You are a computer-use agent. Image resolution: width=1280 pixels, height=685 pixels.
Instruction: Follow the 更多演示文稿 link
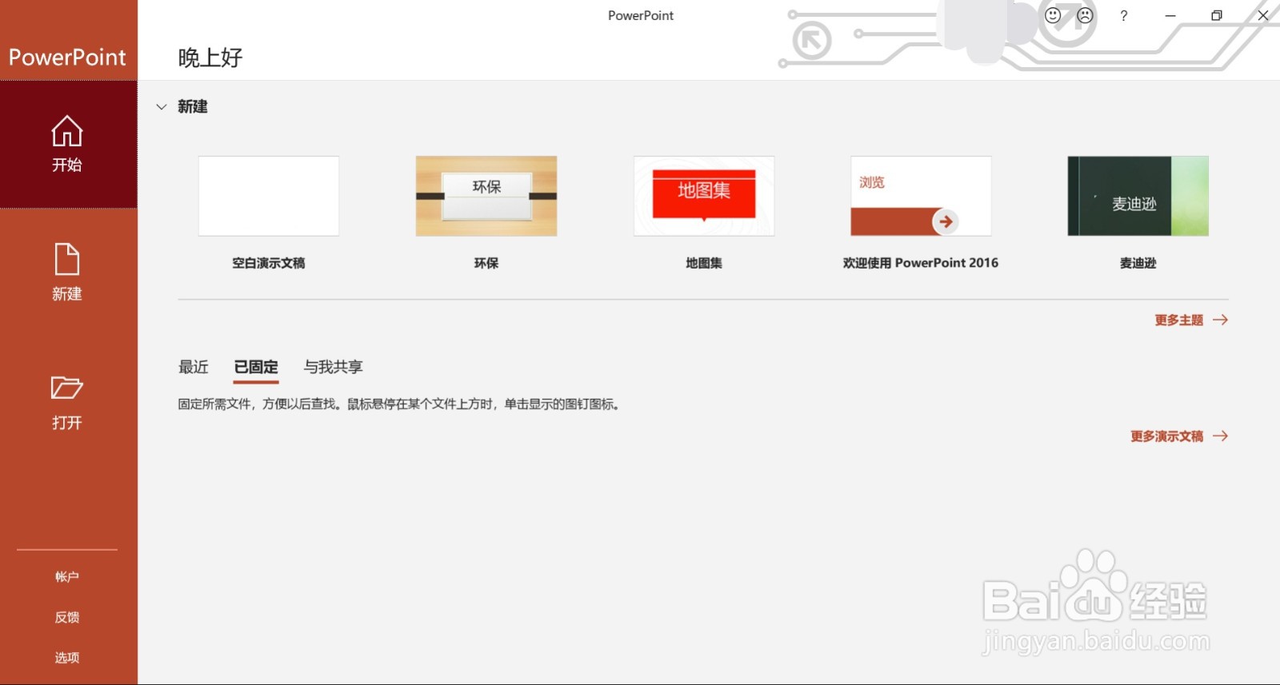[x=1167, y=436]
